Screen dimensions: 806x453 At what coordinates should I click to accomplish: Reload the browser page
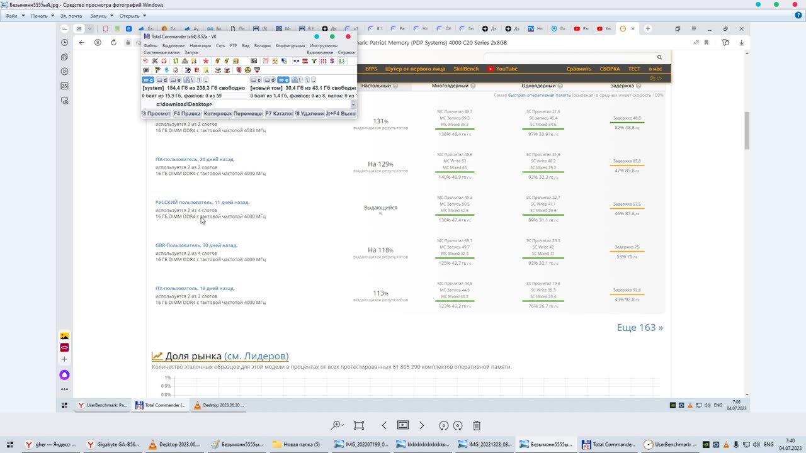click(113, 43)
